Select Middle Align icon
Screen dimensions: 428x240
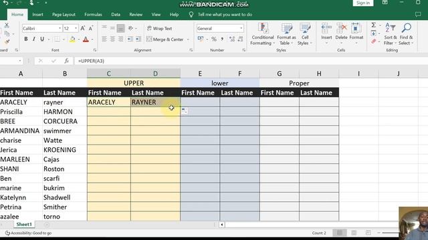click(x=112, y=28)
